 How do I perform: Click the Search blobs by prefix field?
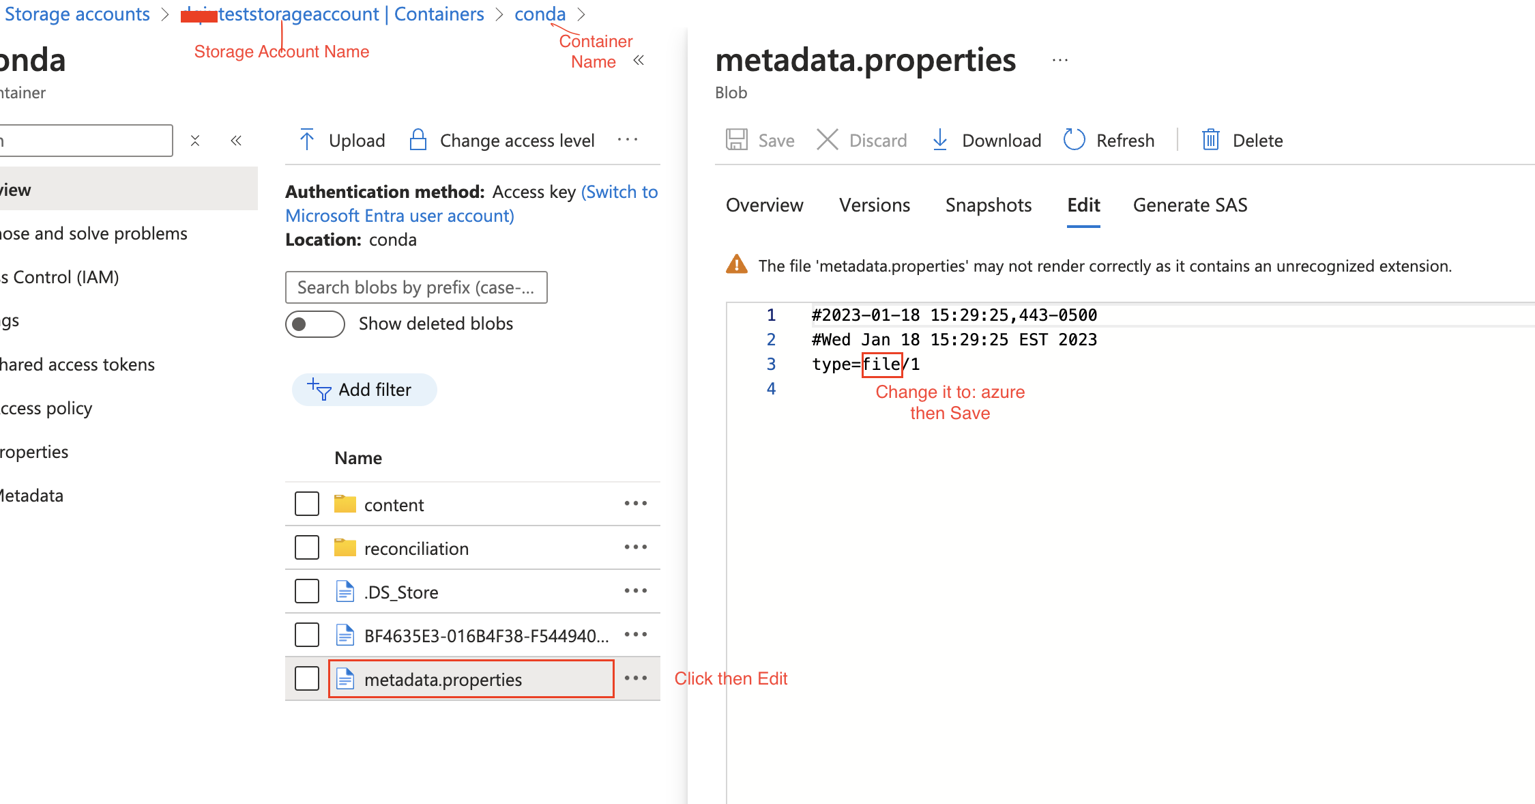pyautogui.click(x=414, y=286)
